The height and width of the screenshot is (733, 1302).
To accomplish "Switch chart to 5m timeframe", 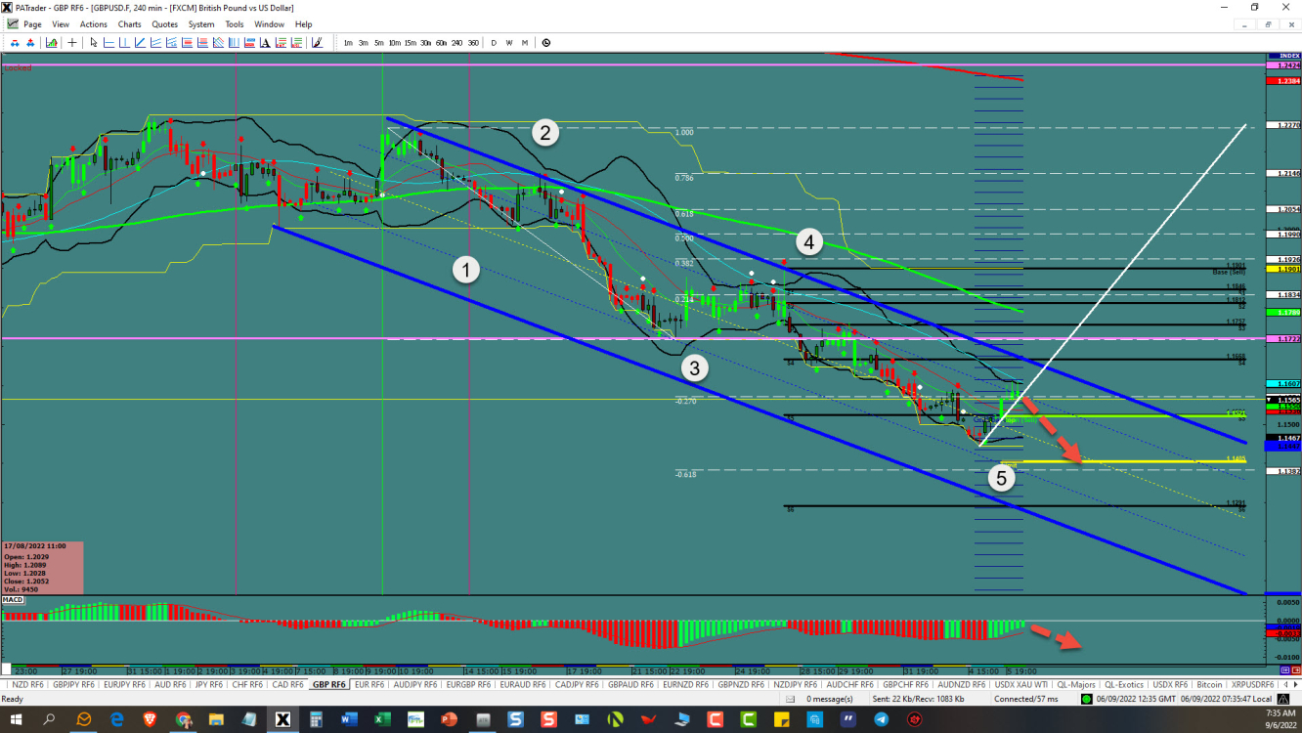I will point(379,43).
